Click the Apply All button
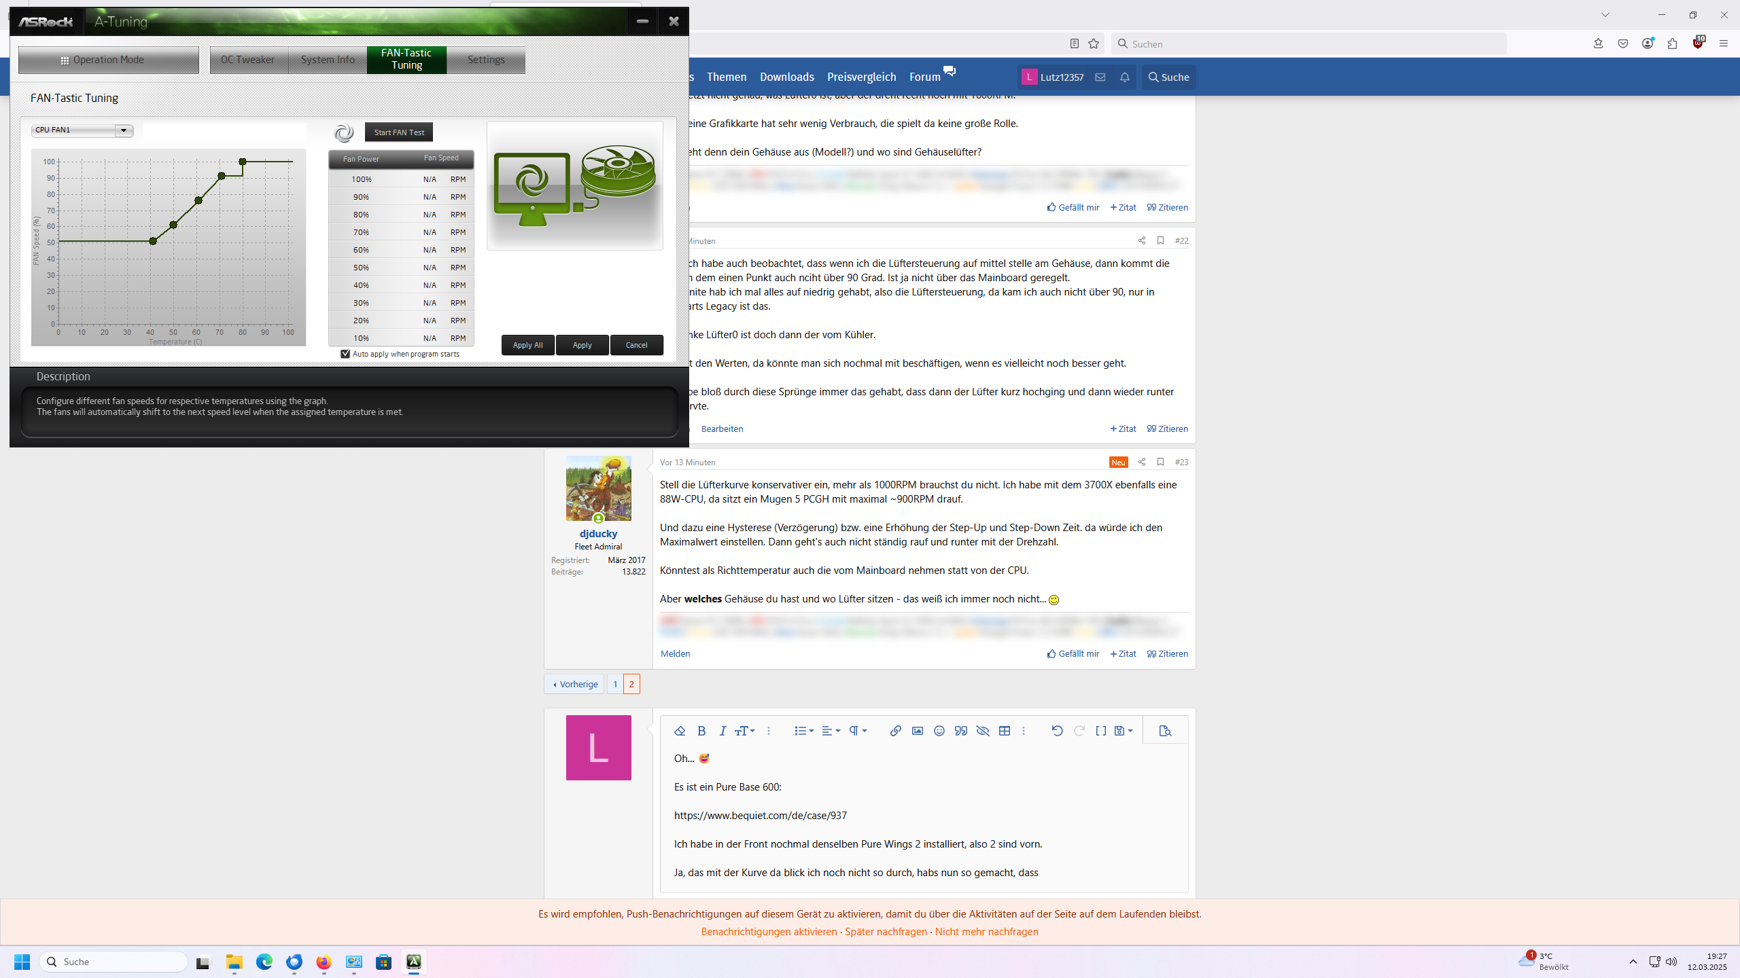 point(527,345)
